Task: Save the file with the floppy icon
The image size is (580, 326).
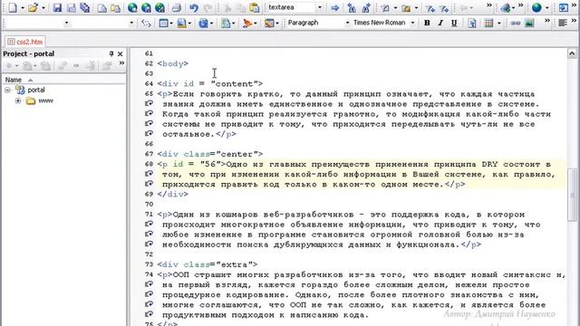Action: coord(57,7)
